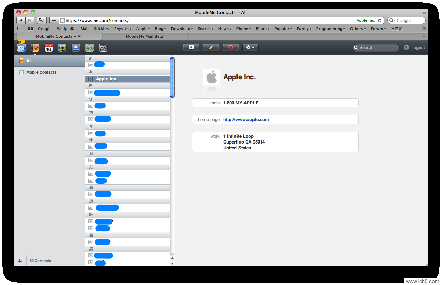Open the MobileMe Calendar icon
Viewport: 442px width, 285px height.
coord(49,48)
